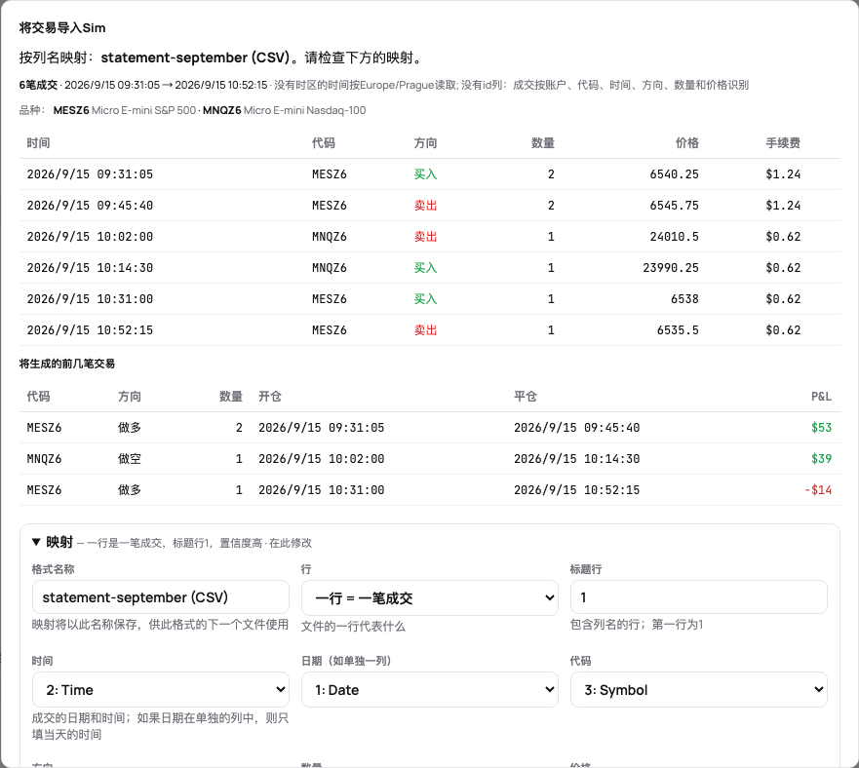The height and width of the screenshot is (768, 859).
Task: Click the 手续费 column header
Action: [783, 143]
